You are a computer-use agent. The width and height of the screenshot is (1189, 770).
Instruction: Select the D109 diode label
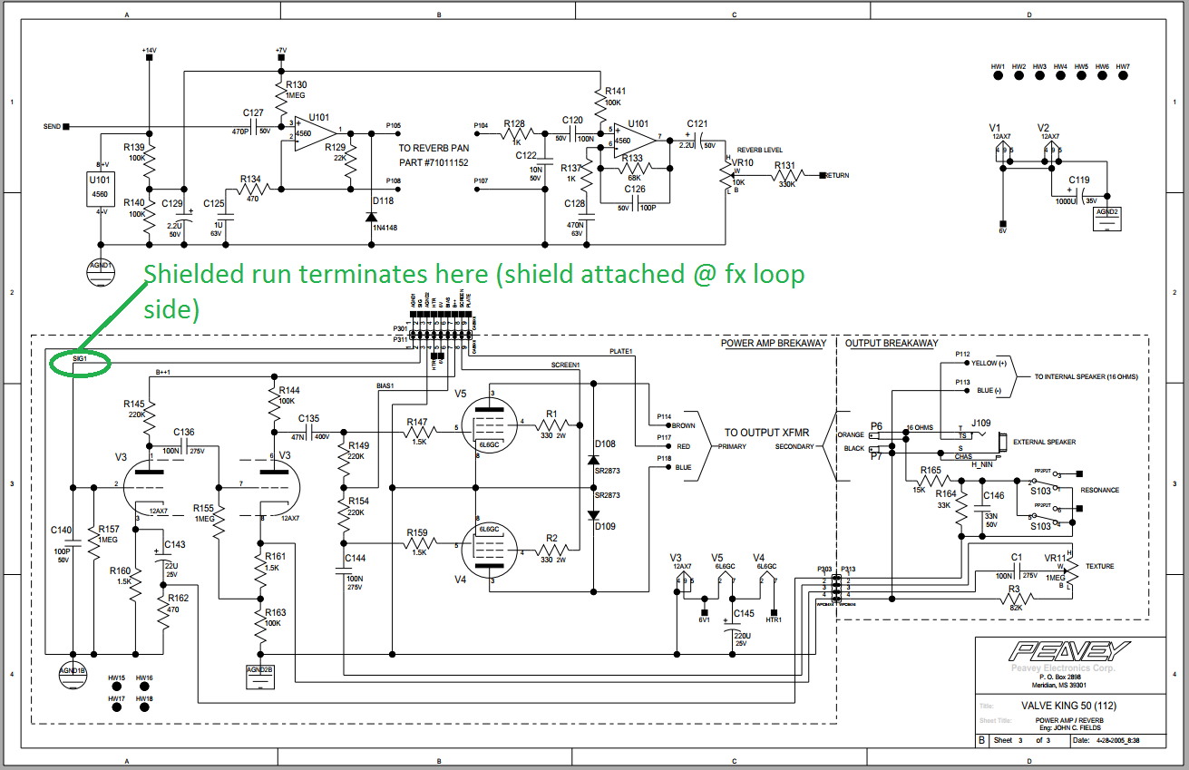coord(605,526)
